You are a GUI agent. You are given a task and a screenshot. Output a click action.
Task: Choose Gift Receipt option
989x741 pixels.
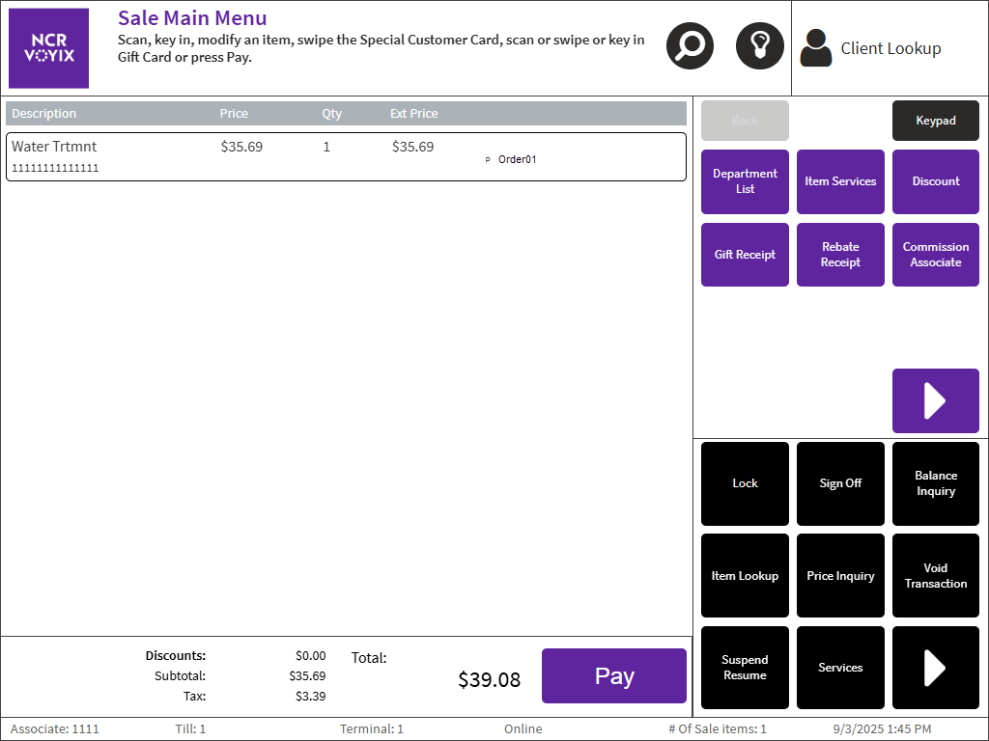[745, 255]
